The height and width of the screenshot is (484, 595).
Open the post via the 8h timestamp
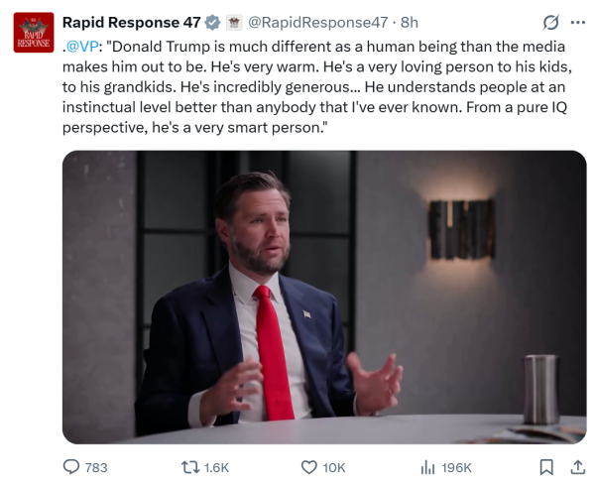410,23
